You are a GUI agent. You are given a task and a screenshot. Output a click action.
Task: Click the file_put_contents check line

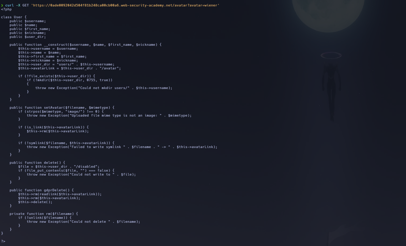pyautogui.click(x=66, y=171)
